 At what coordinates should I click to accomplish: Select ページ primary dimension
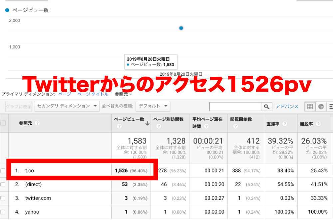pos(65,94)
